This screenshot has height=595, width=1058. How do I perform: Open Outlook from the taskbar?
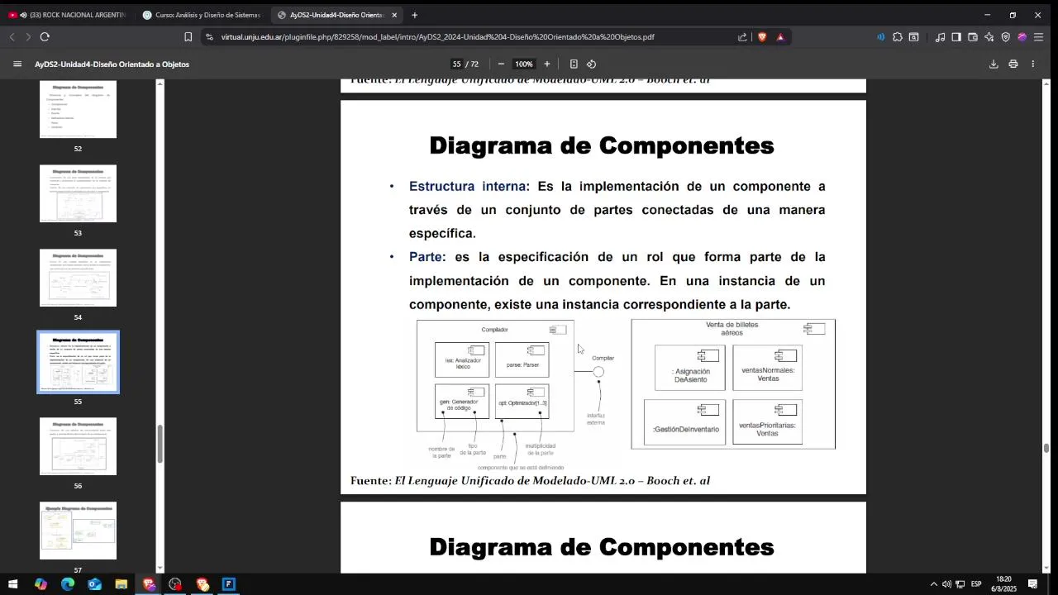tap(94, 584)
